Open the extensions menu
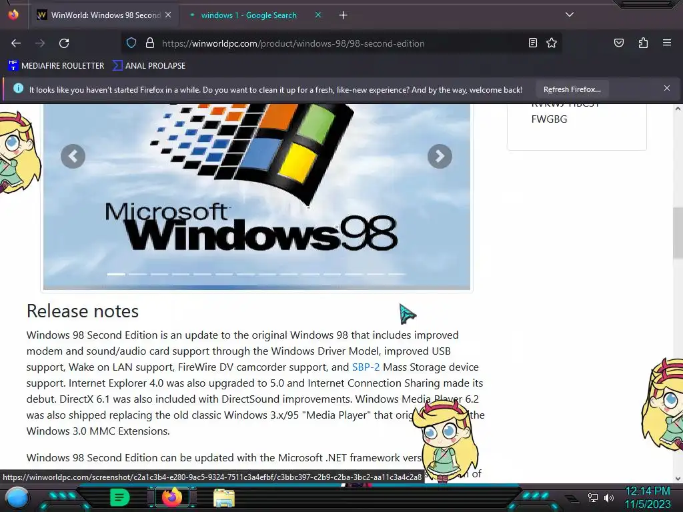 pyautogui.click(x=643, y=43)
